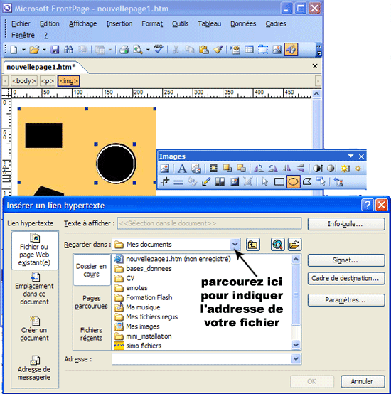Click Auto Thumbnail icon in Images toolbar
391x394 pixels.
[x=196, y=169]
